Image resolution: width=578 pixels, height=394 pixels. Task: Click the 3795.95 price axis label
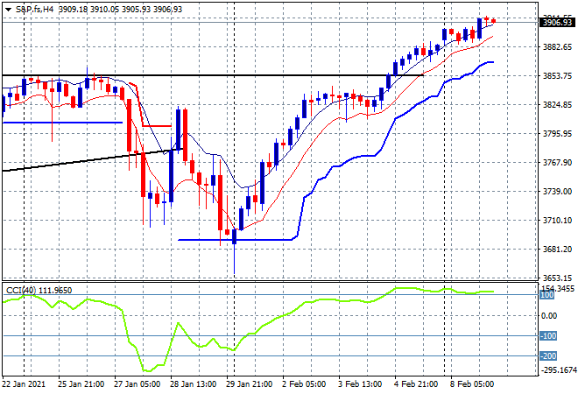click(x=557, y=133)
